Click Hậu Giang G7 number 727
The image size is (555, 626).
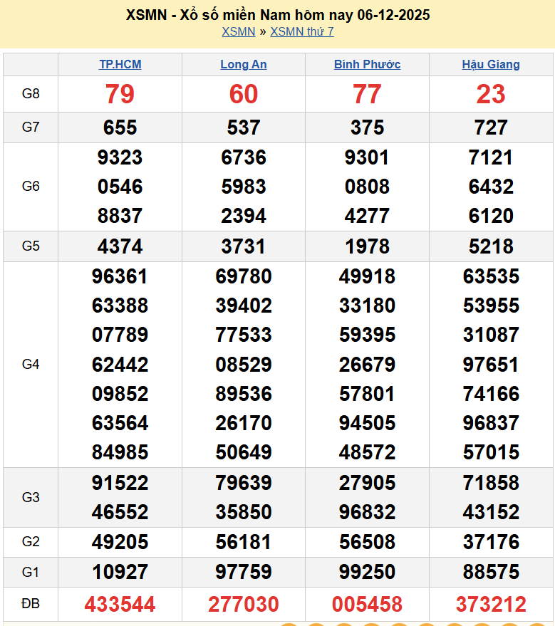pos(491,127)
